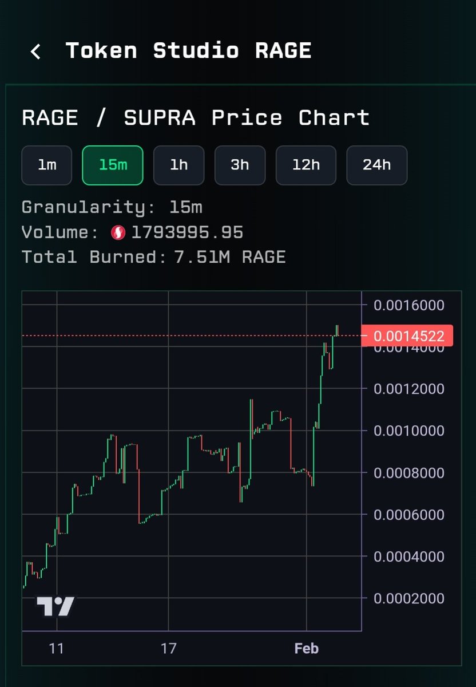Click the date label 11 on time axis
476x687 pixels.
tap(56, 649)
